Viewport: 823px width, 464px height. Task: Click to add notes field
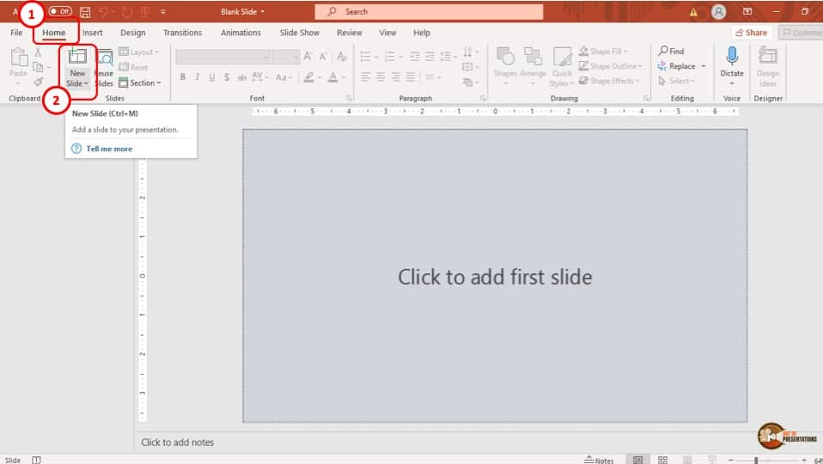178,443
